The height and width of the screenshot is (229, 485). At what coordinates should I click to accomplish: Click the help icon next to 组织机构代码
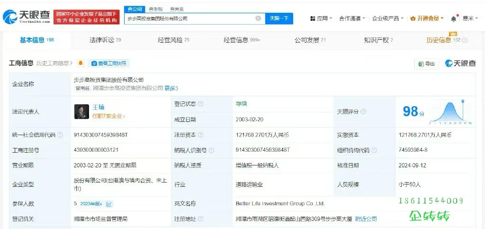coord(374,150)
